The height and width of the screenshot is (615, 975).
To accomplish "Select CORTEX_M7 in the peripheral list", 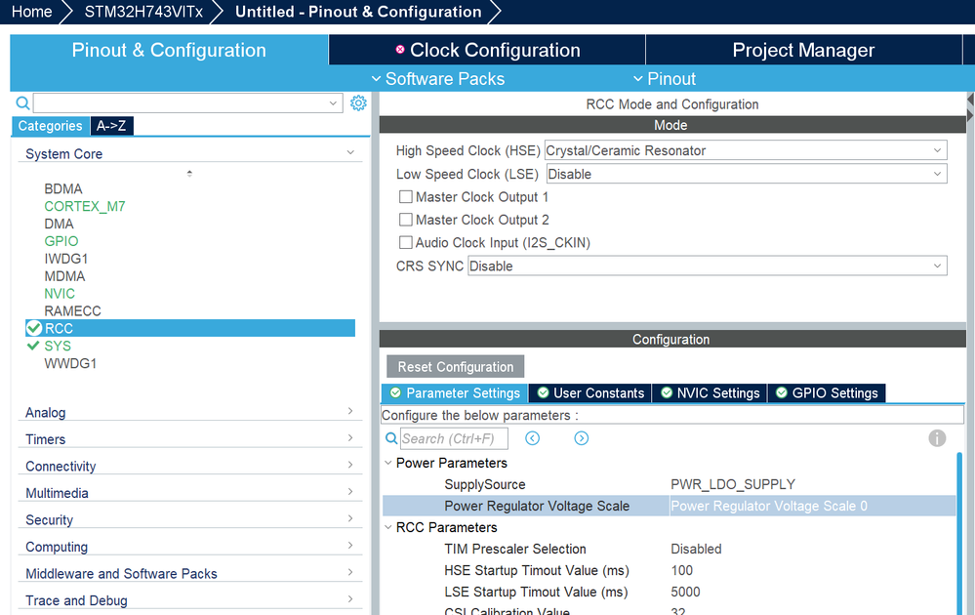I will [x=85, y=206].
